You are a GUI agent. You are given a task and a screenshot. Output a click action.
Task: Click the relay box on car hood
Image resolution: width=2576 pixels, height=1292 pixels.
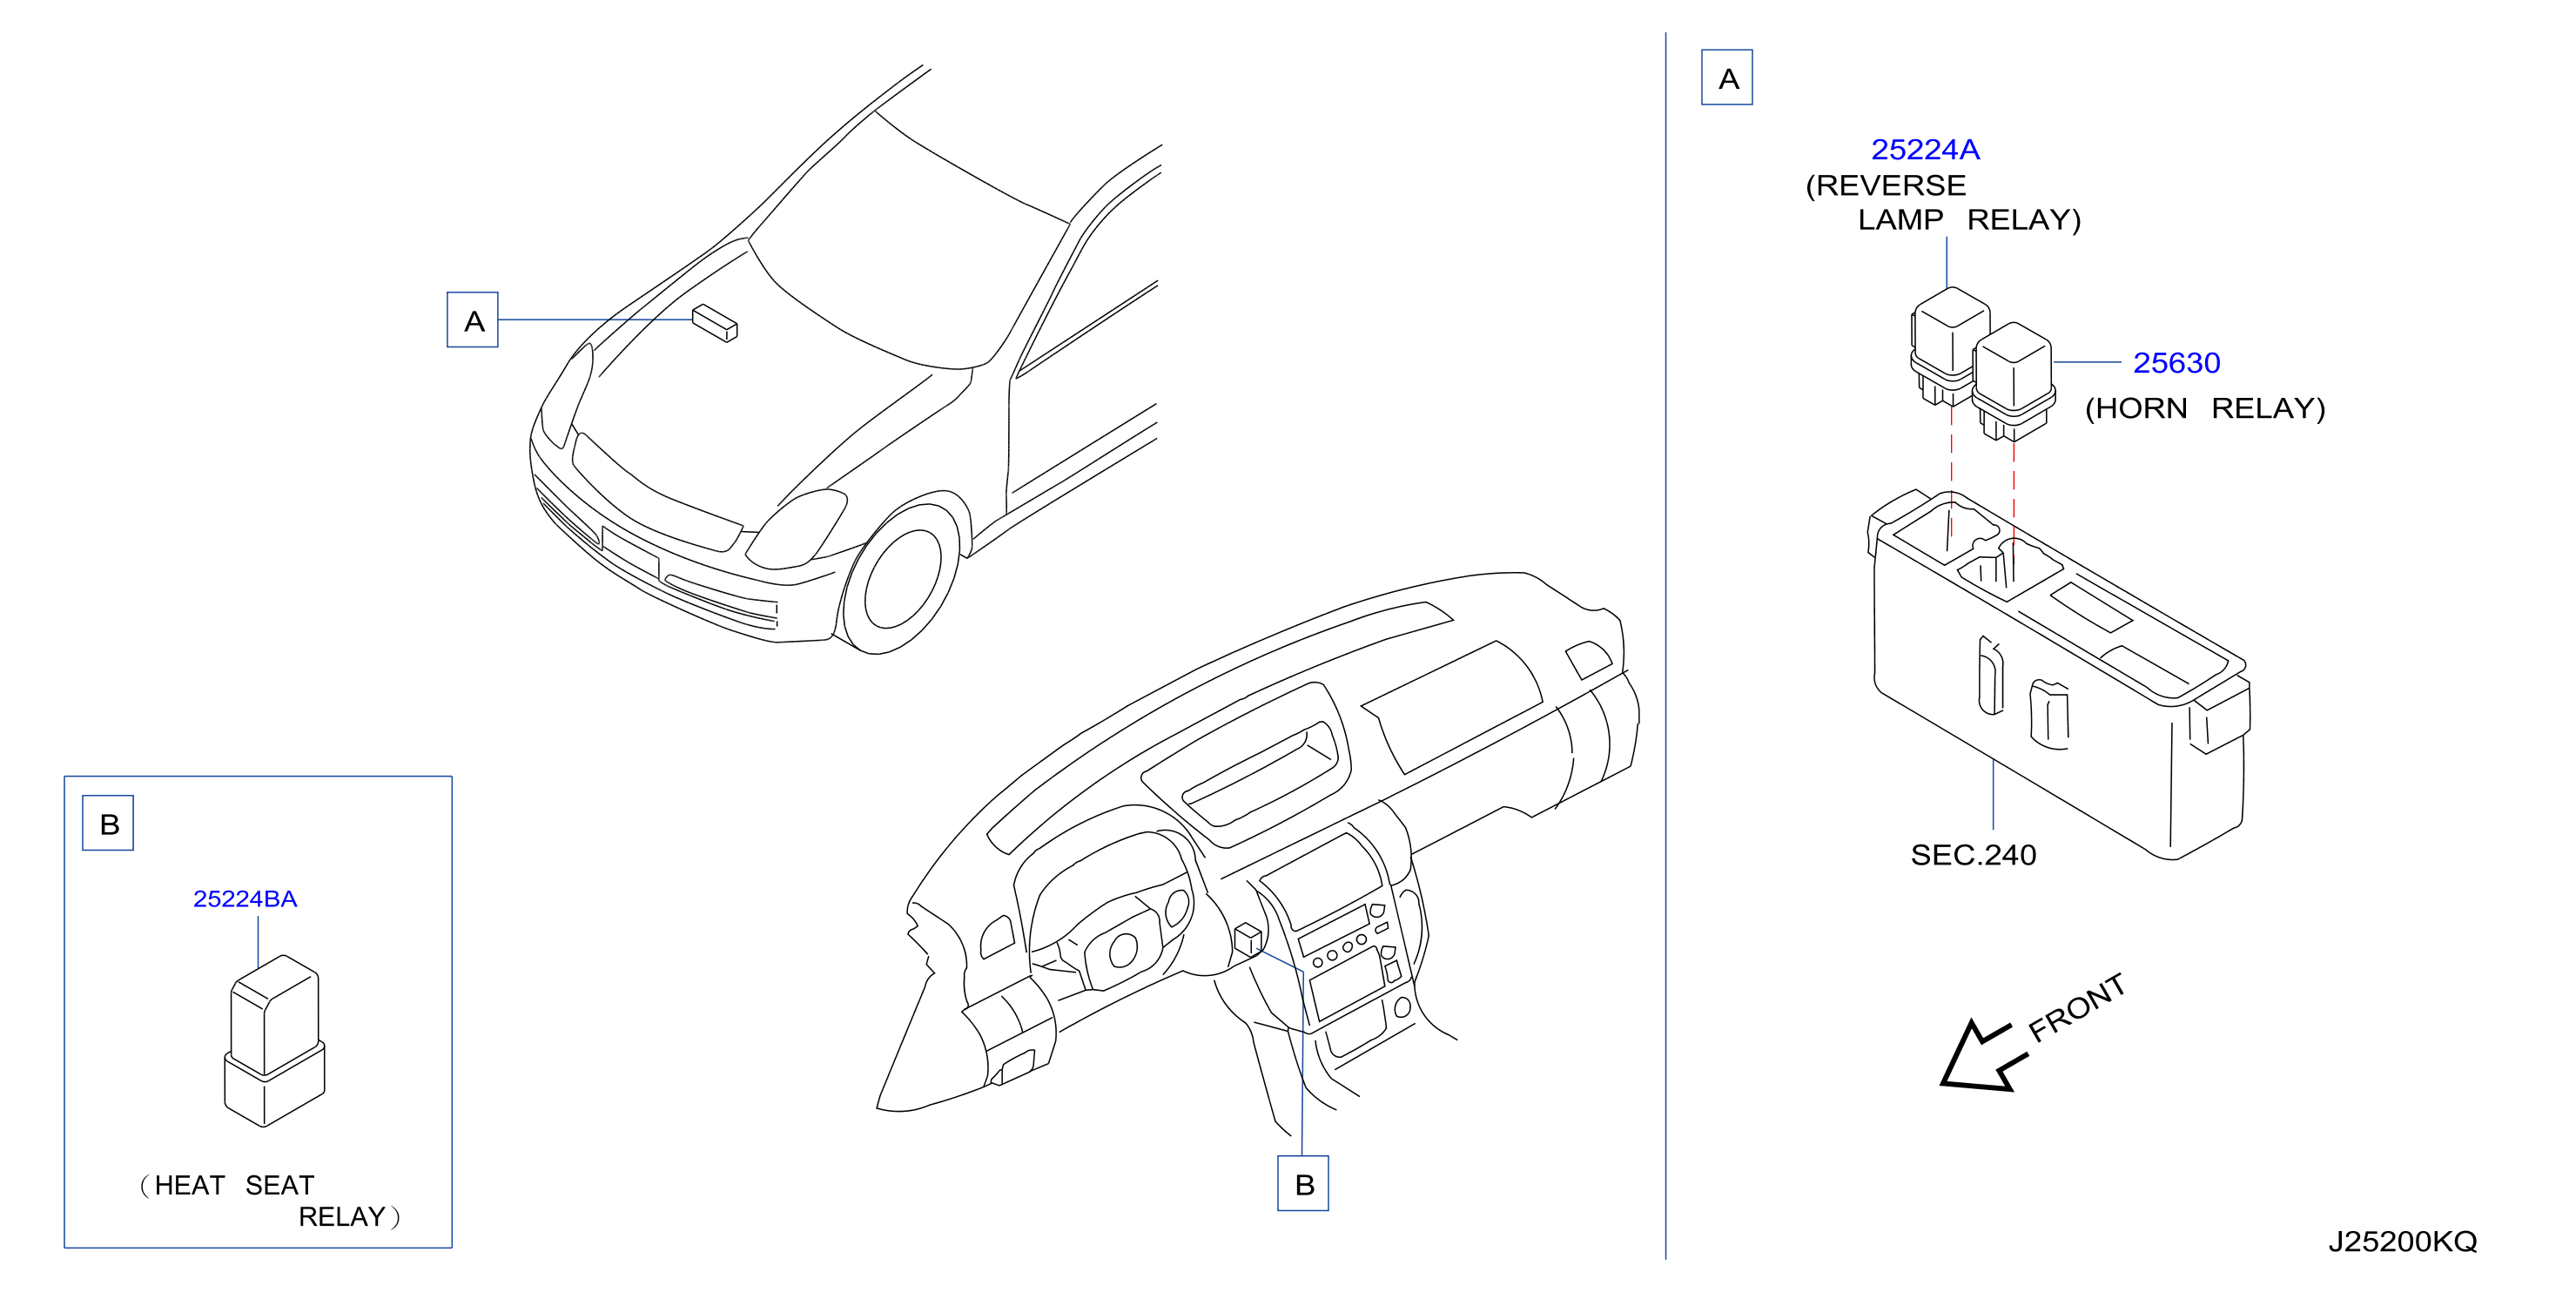tap(715, 322)
